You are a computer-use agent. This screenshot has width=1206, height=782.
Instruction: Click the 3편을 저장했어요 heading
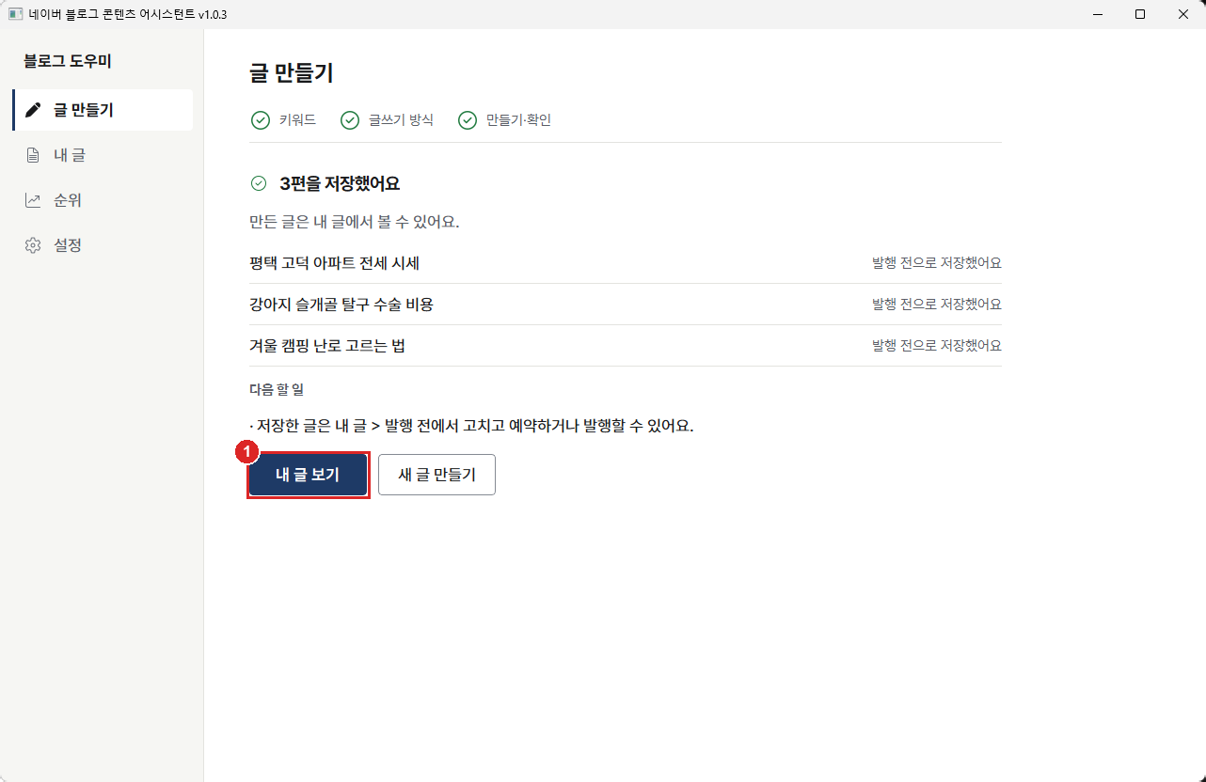pyautogui.click(x=340, y=183)
